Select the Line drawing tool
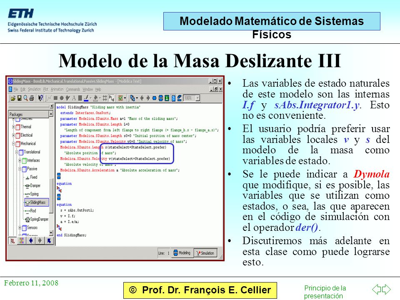400x300 pixels. click(49, 98)
